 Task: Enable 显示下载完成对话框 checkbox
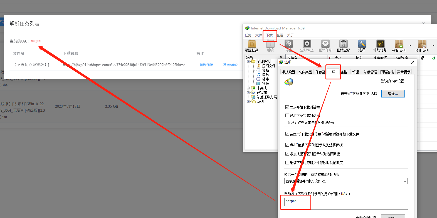(287, 116)
